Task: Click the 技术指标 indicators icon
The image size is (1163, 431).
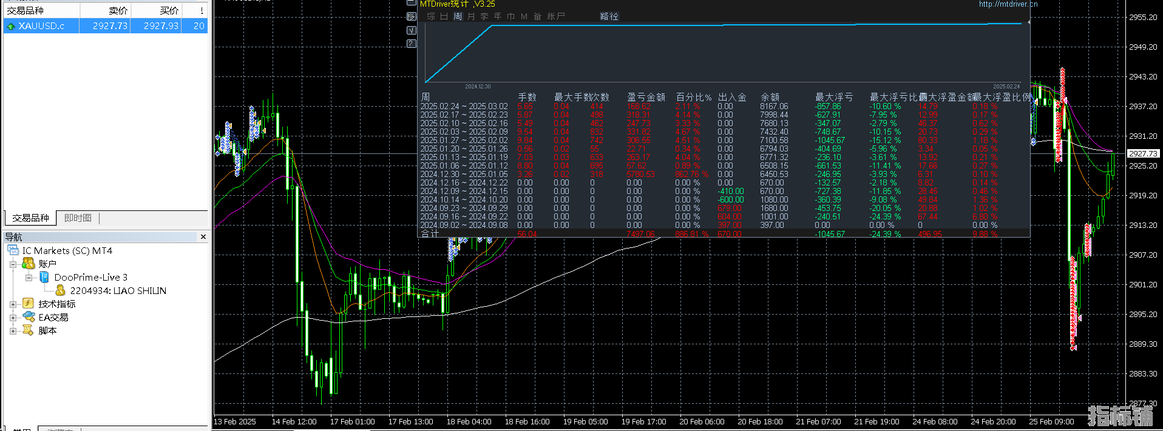Action: [28, 304]
